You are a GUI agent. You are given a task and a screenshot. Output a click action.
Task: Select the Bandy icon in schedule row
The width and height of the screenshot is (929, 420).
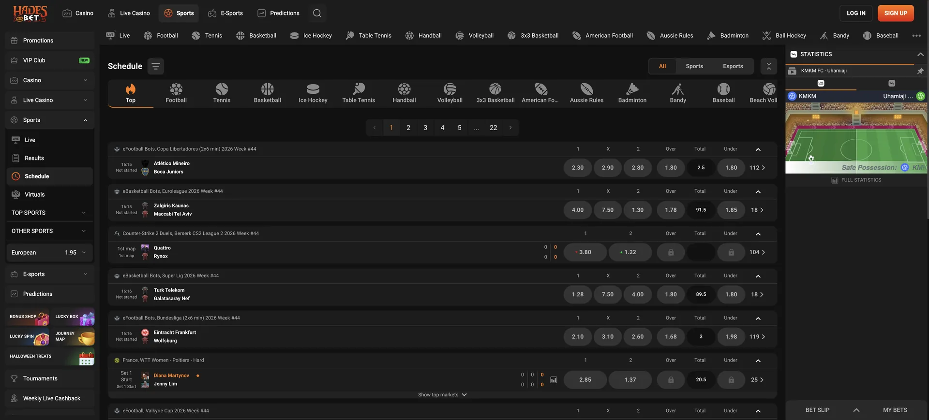coord(678,89)
